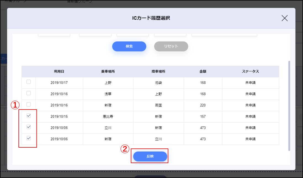Click the 検索 search button
Viewport: 303px width, 178px height.
129,46
